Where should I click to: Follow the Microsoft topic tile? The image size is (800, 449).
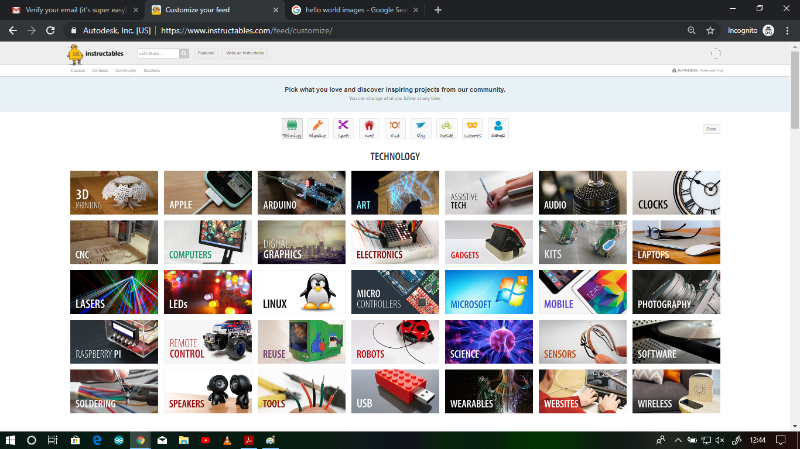[x=489, y=292]
